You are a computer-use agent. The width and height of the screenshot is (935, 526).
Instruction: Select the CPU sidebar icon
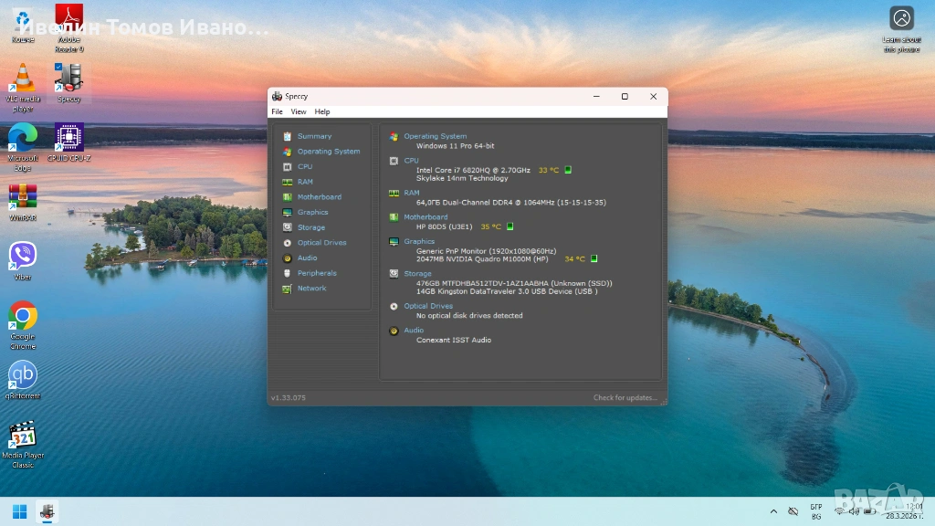coord(288,167)
